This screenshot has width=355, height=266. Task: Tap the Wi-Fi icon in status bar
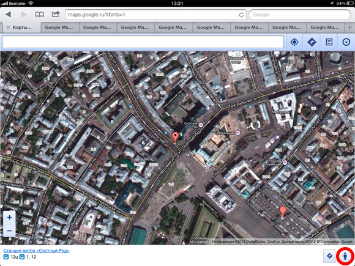coord(31,3)
